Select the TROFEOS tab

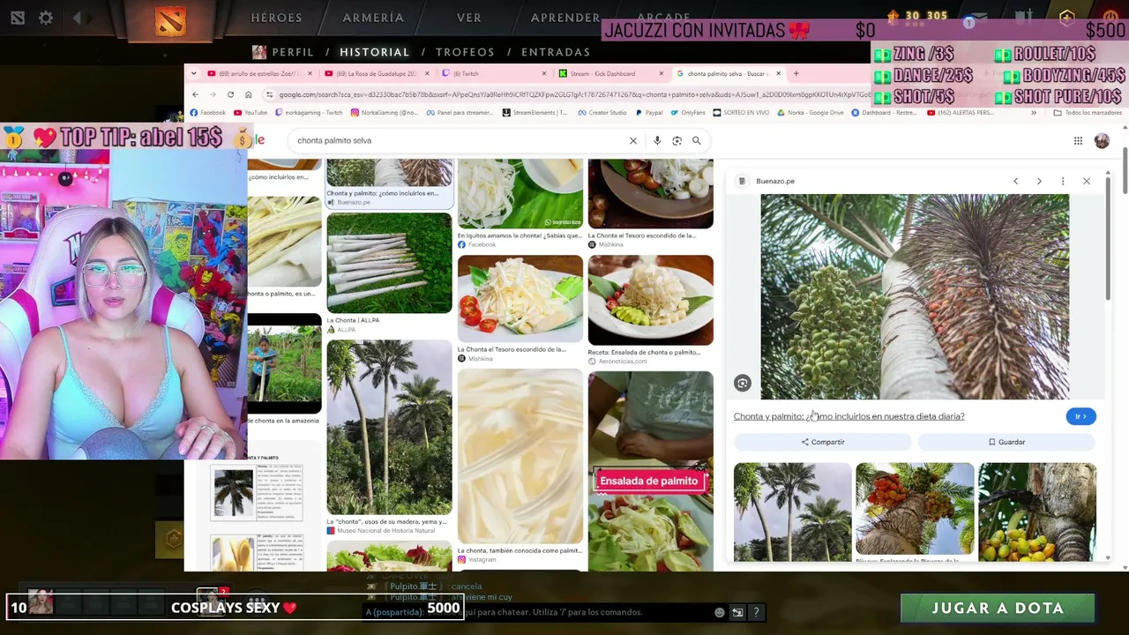point(465,52)
